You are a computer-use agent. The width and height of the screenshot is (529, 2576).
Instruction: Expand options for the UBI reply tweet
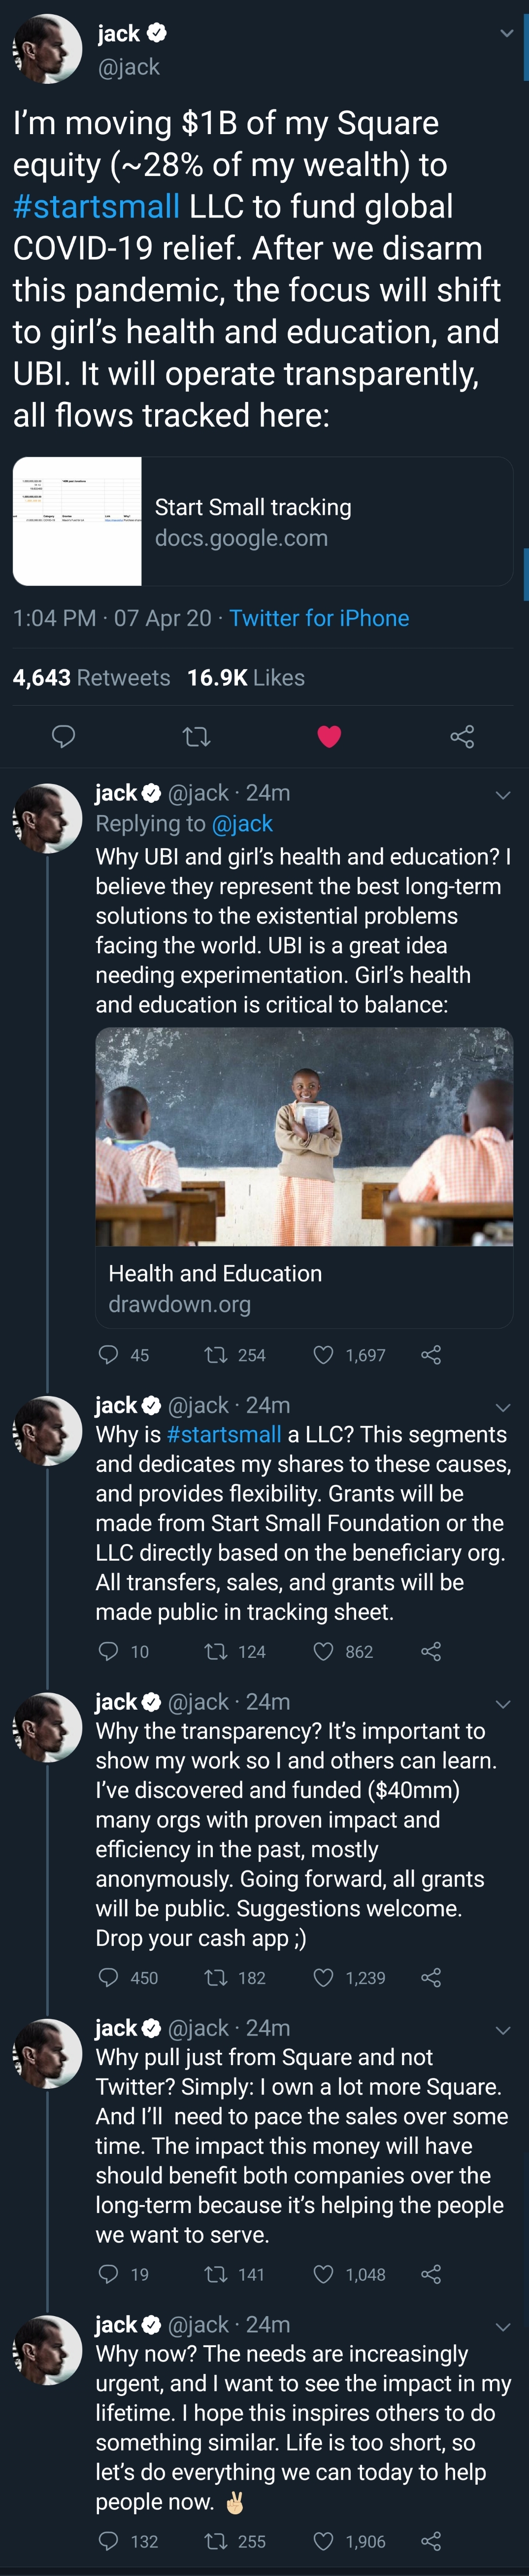(x=503, y=795)
